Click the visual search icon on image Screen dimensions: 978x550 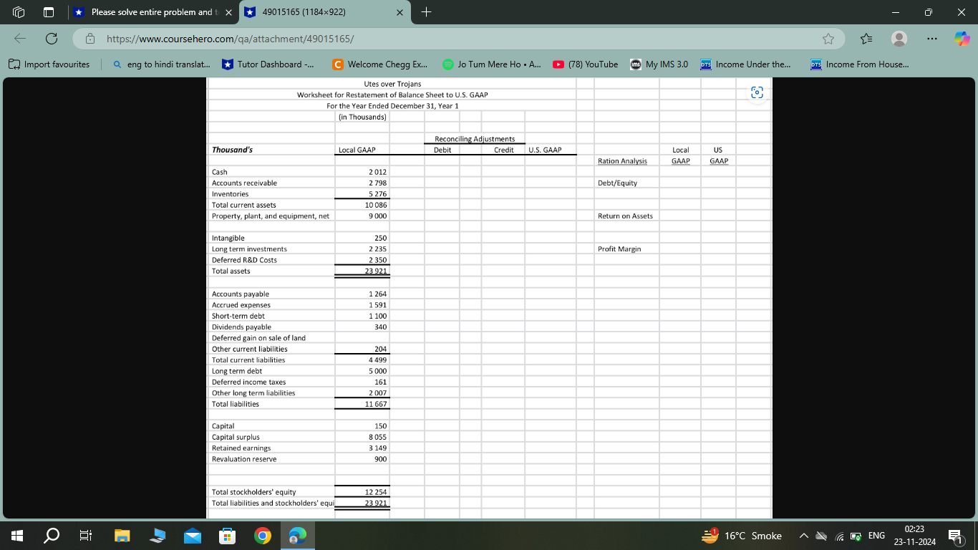[758, 92]
